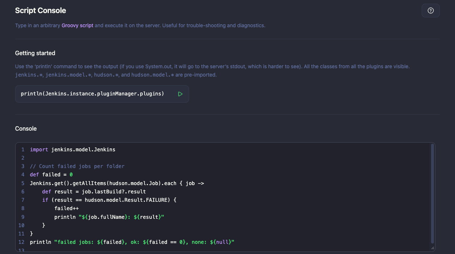The image size is (455, 254).
Task: Click inside the Console code editor
Action: click(225, 197)
